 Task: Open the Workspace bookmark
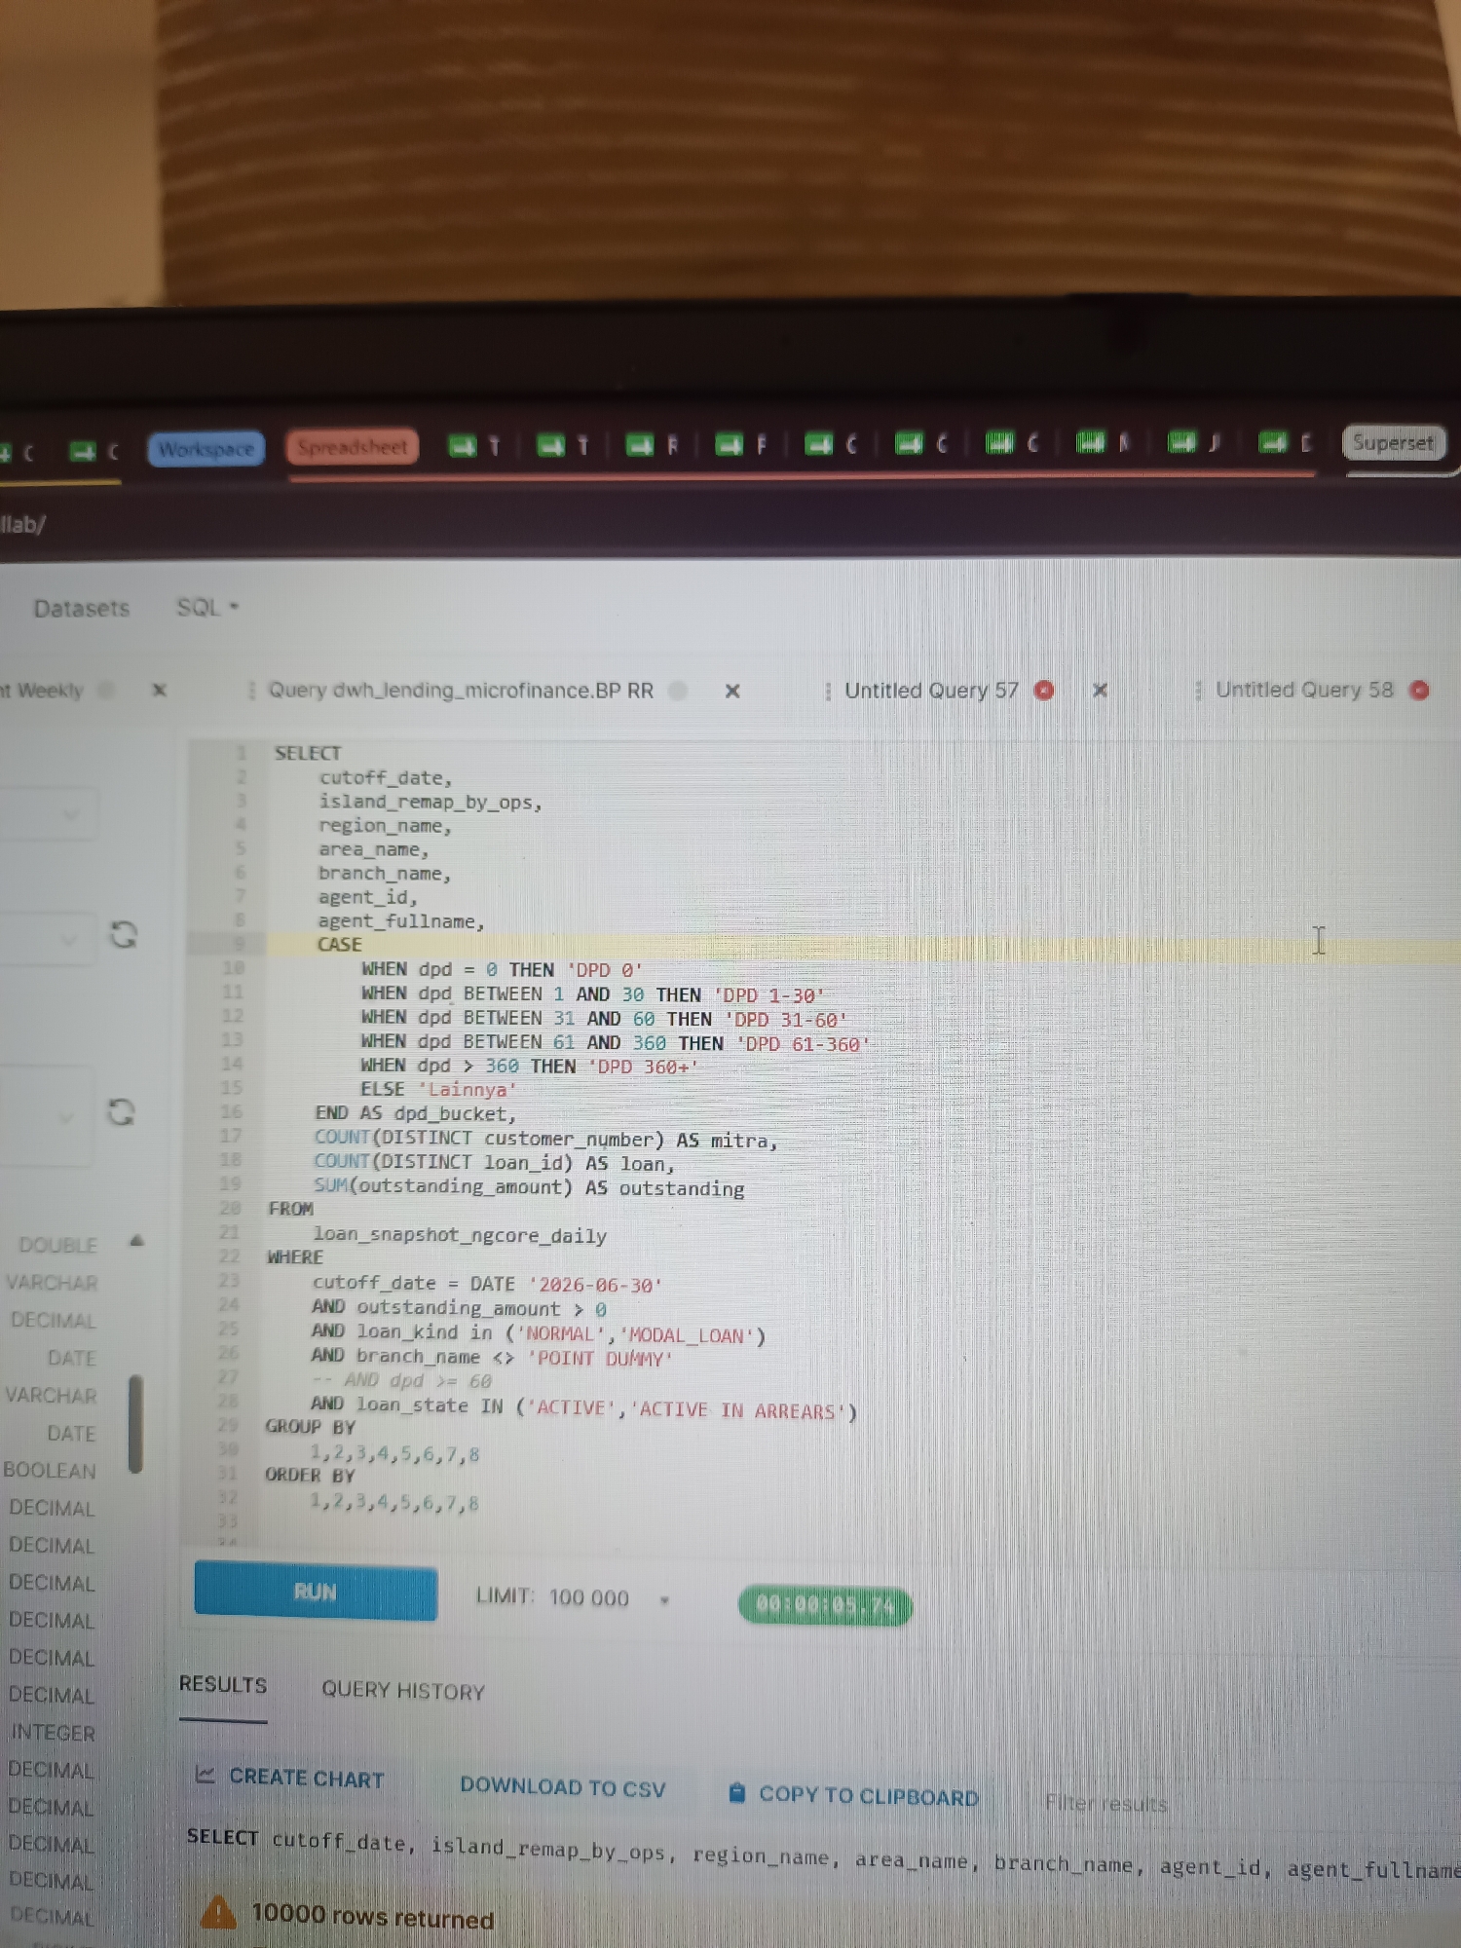[x=206, y=449]
